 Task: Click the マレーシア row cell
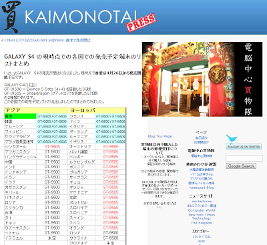coord(20,126)
